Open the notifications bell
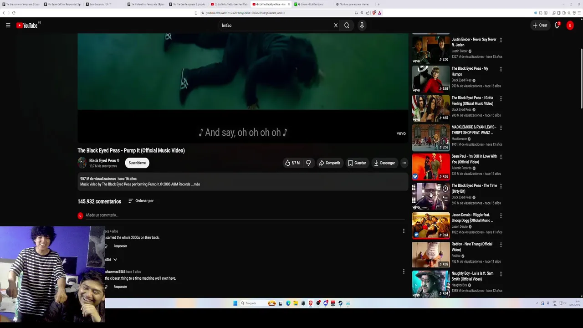This screenshot has height=328, width=583. [x=557, y=26]
